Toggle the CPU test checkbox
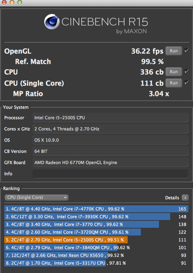Viewport: 193px width, 273px height. coord(186,72)
